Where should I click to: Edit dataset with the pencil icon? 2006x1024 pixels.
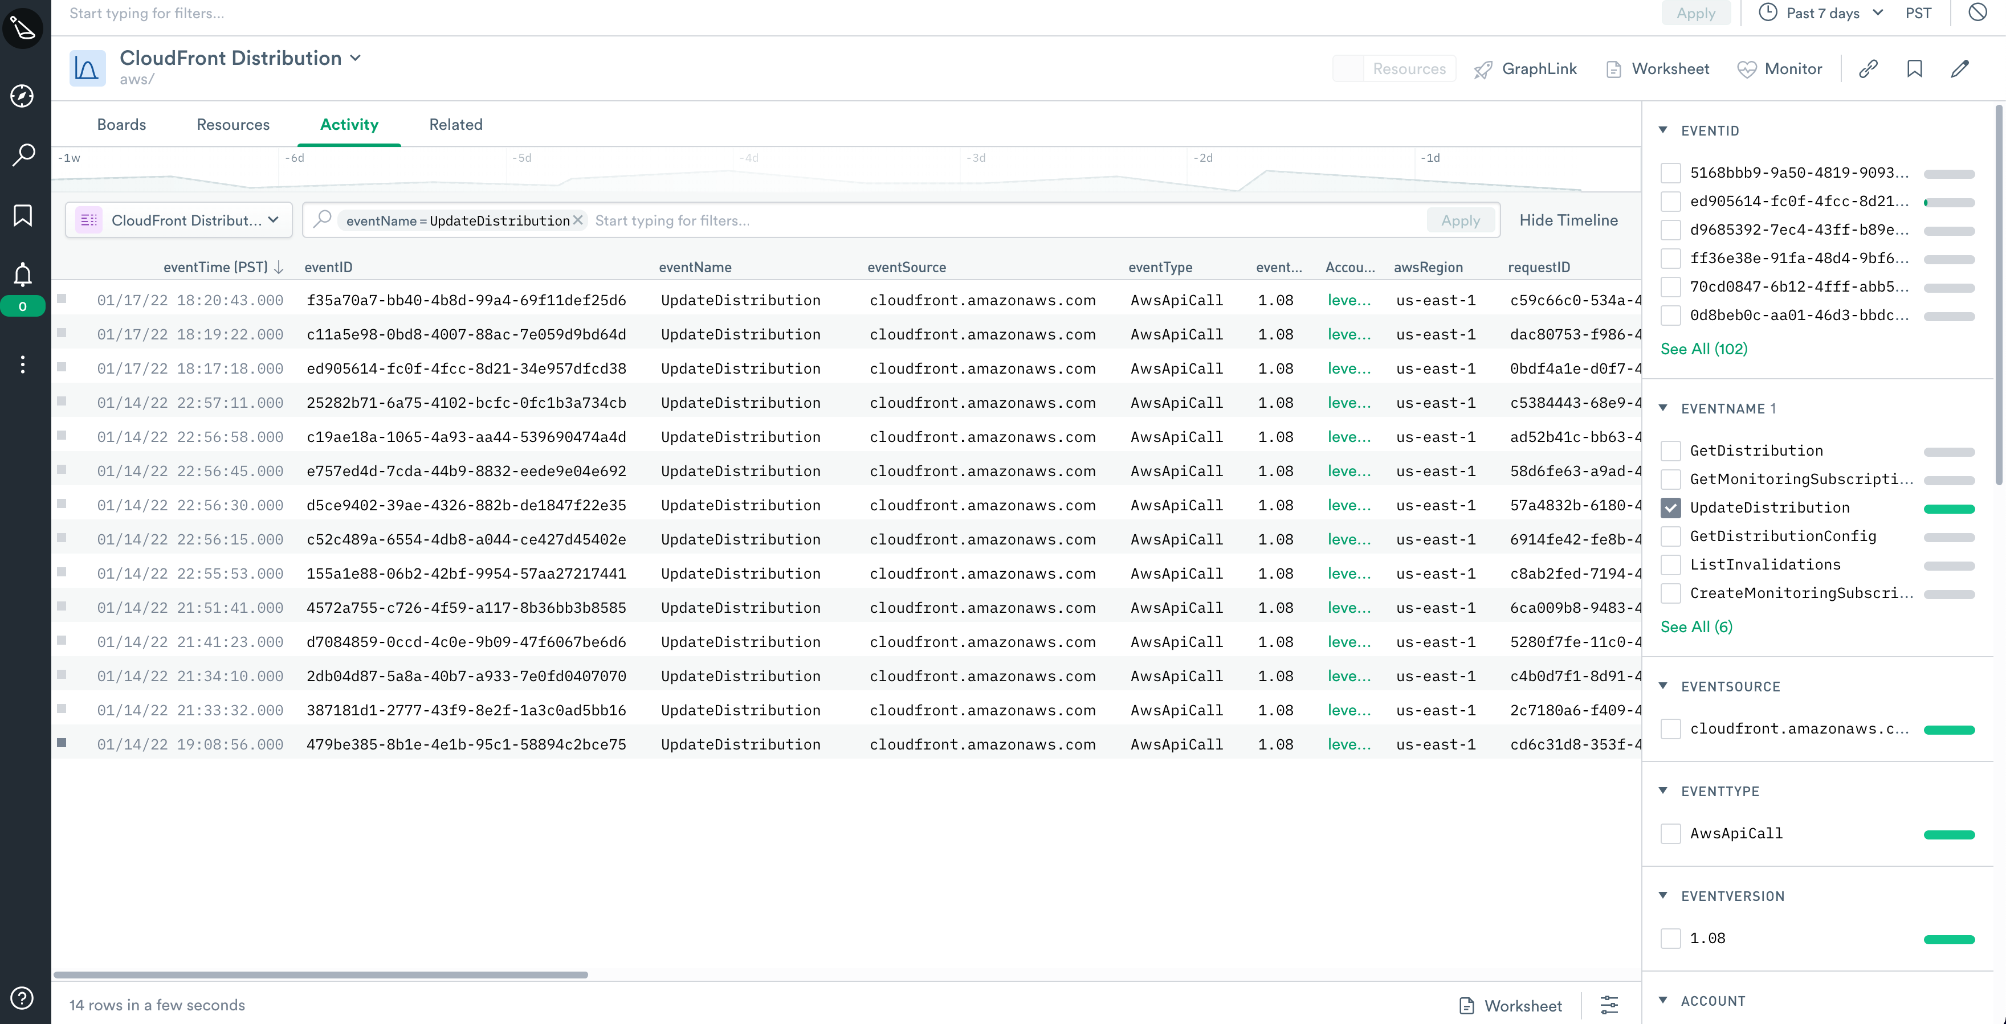click(x=1960, y=68)
